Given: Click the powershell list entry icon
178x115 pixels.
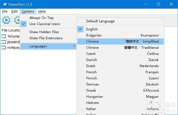Looking at the screenshot, I should click(x=3, y=42).
